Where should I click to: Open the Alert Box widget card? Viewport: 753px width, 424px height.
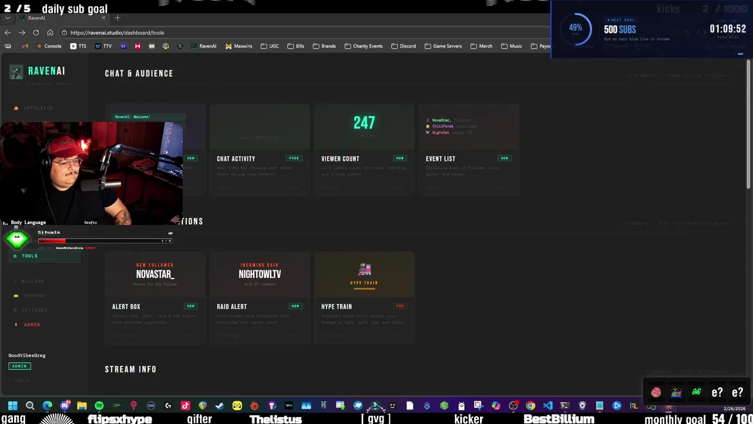[x=155, y=297]
